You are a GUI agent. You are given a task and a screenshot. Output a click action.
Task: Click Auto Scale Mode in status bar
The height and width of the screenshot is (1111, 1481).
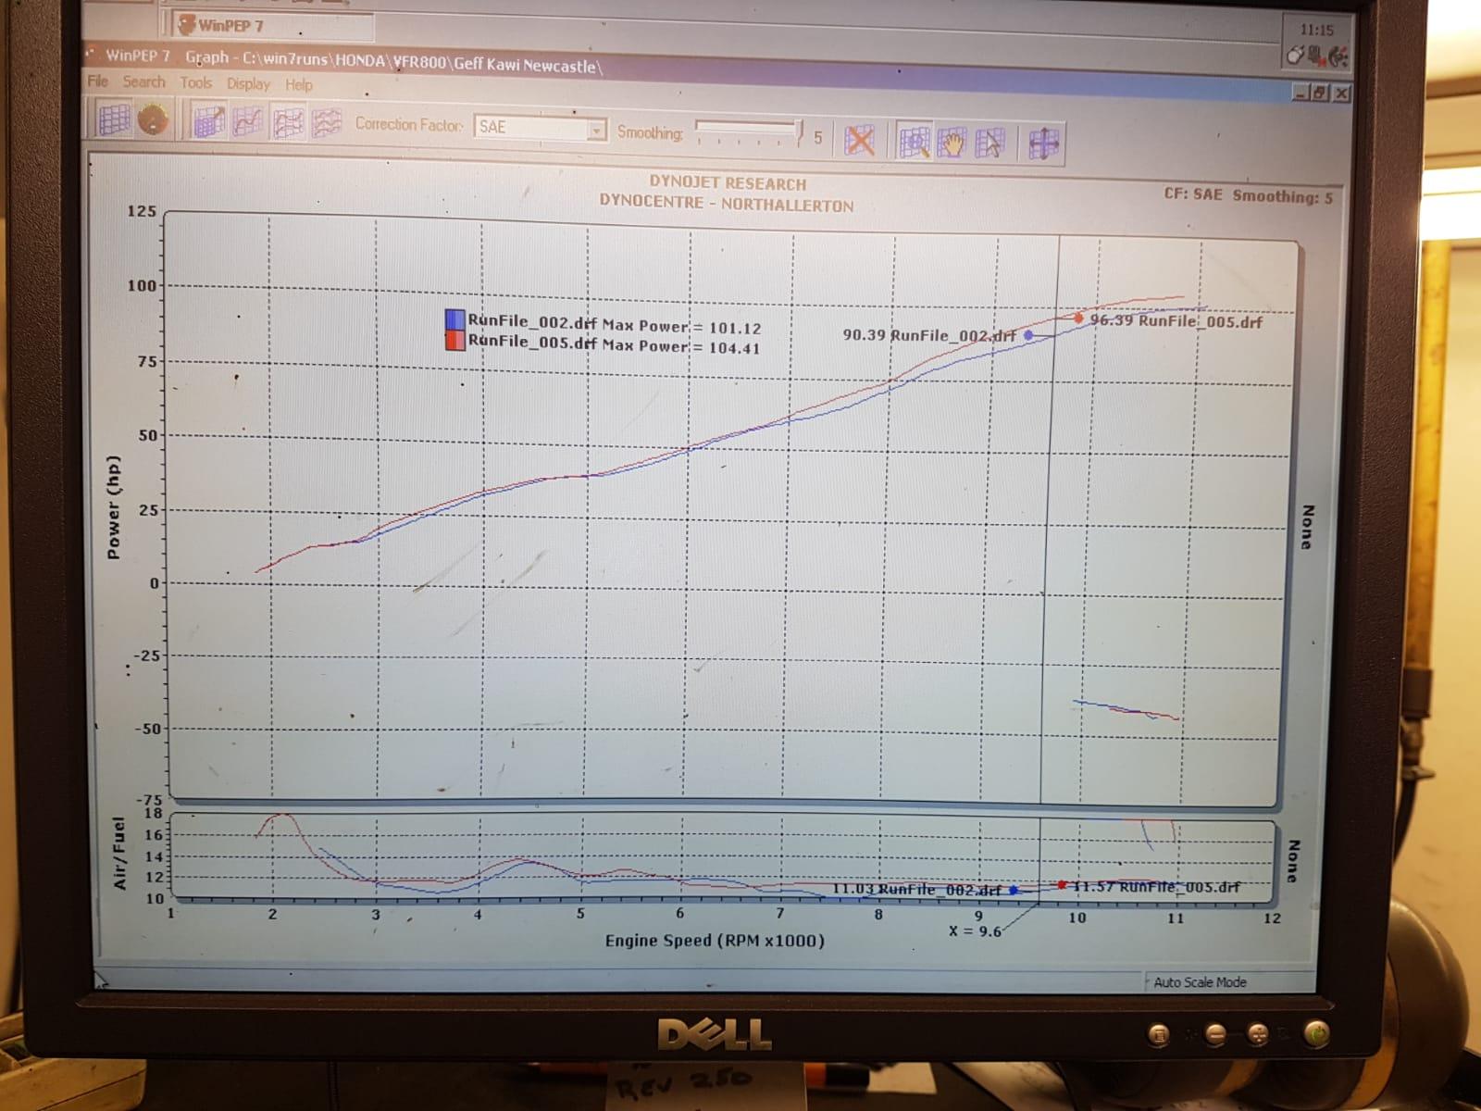click(1200, 982)
